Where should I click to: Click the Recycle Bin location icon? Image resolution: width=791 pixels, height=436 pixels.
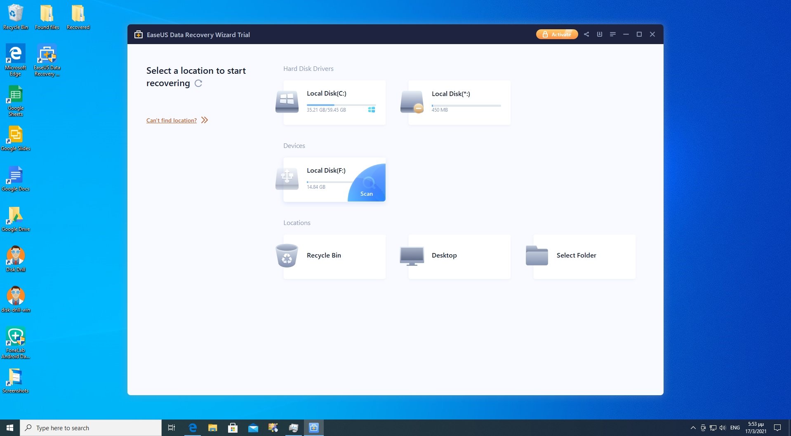coord(287,256)
